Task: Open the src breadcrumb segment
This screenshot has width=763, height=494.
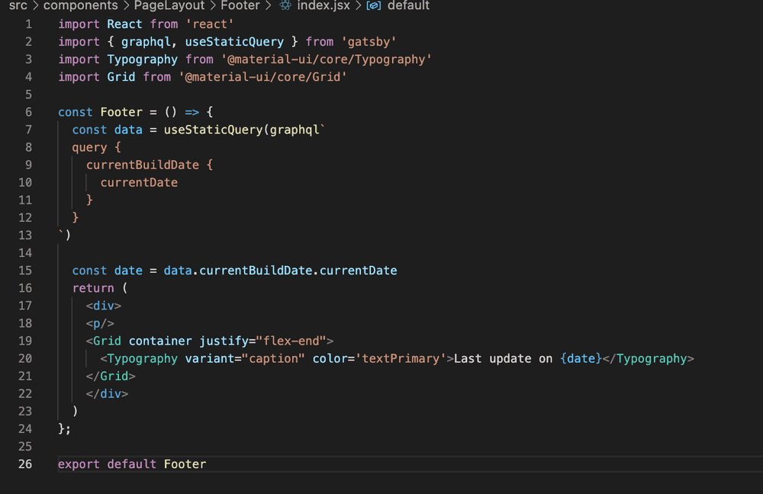Action: (x=18, y=5)
